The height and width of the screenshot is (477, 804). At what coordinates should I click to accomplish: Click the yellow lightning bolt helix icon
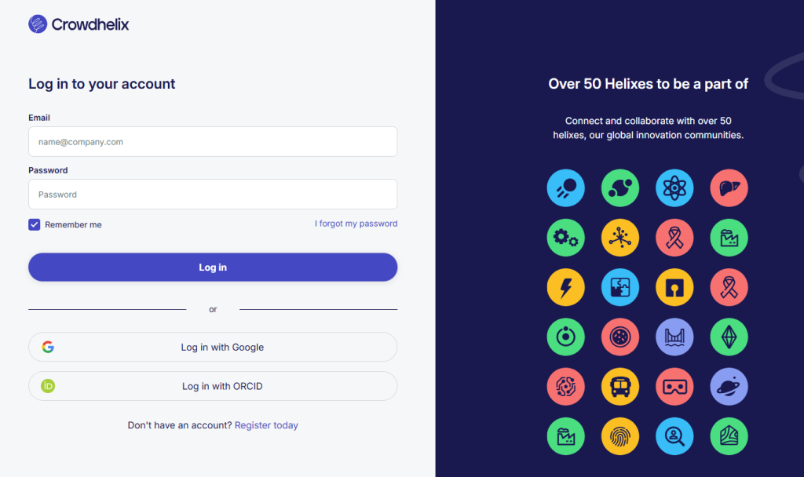tap(565, 287)
